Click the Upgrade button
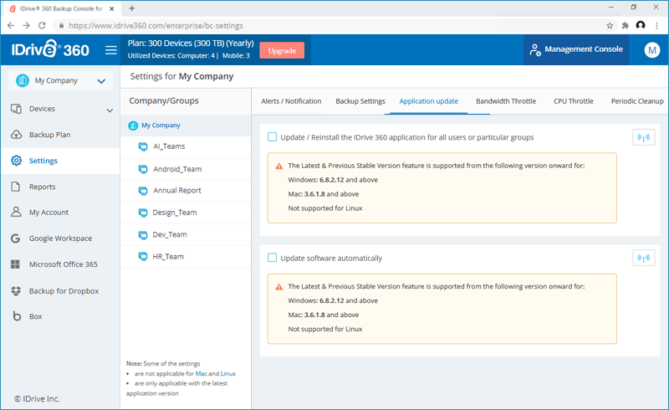 [282, 50]
